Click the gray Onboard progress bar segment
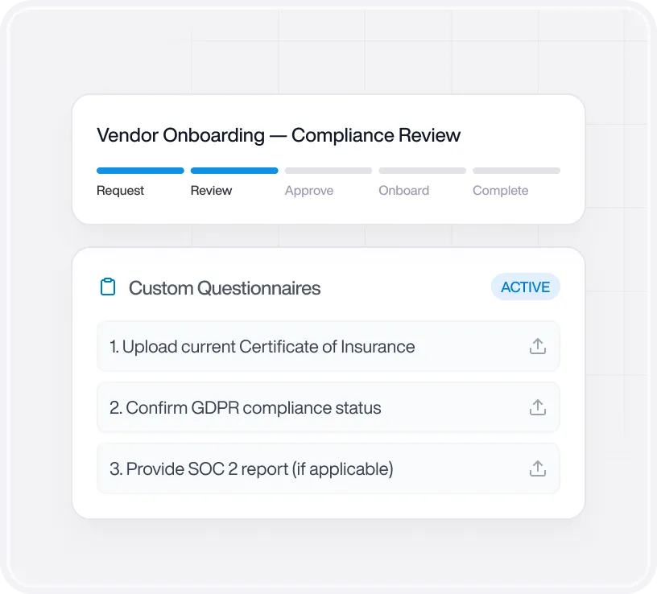The height and width of the screenshot is (594, 657). pos(423,171)
